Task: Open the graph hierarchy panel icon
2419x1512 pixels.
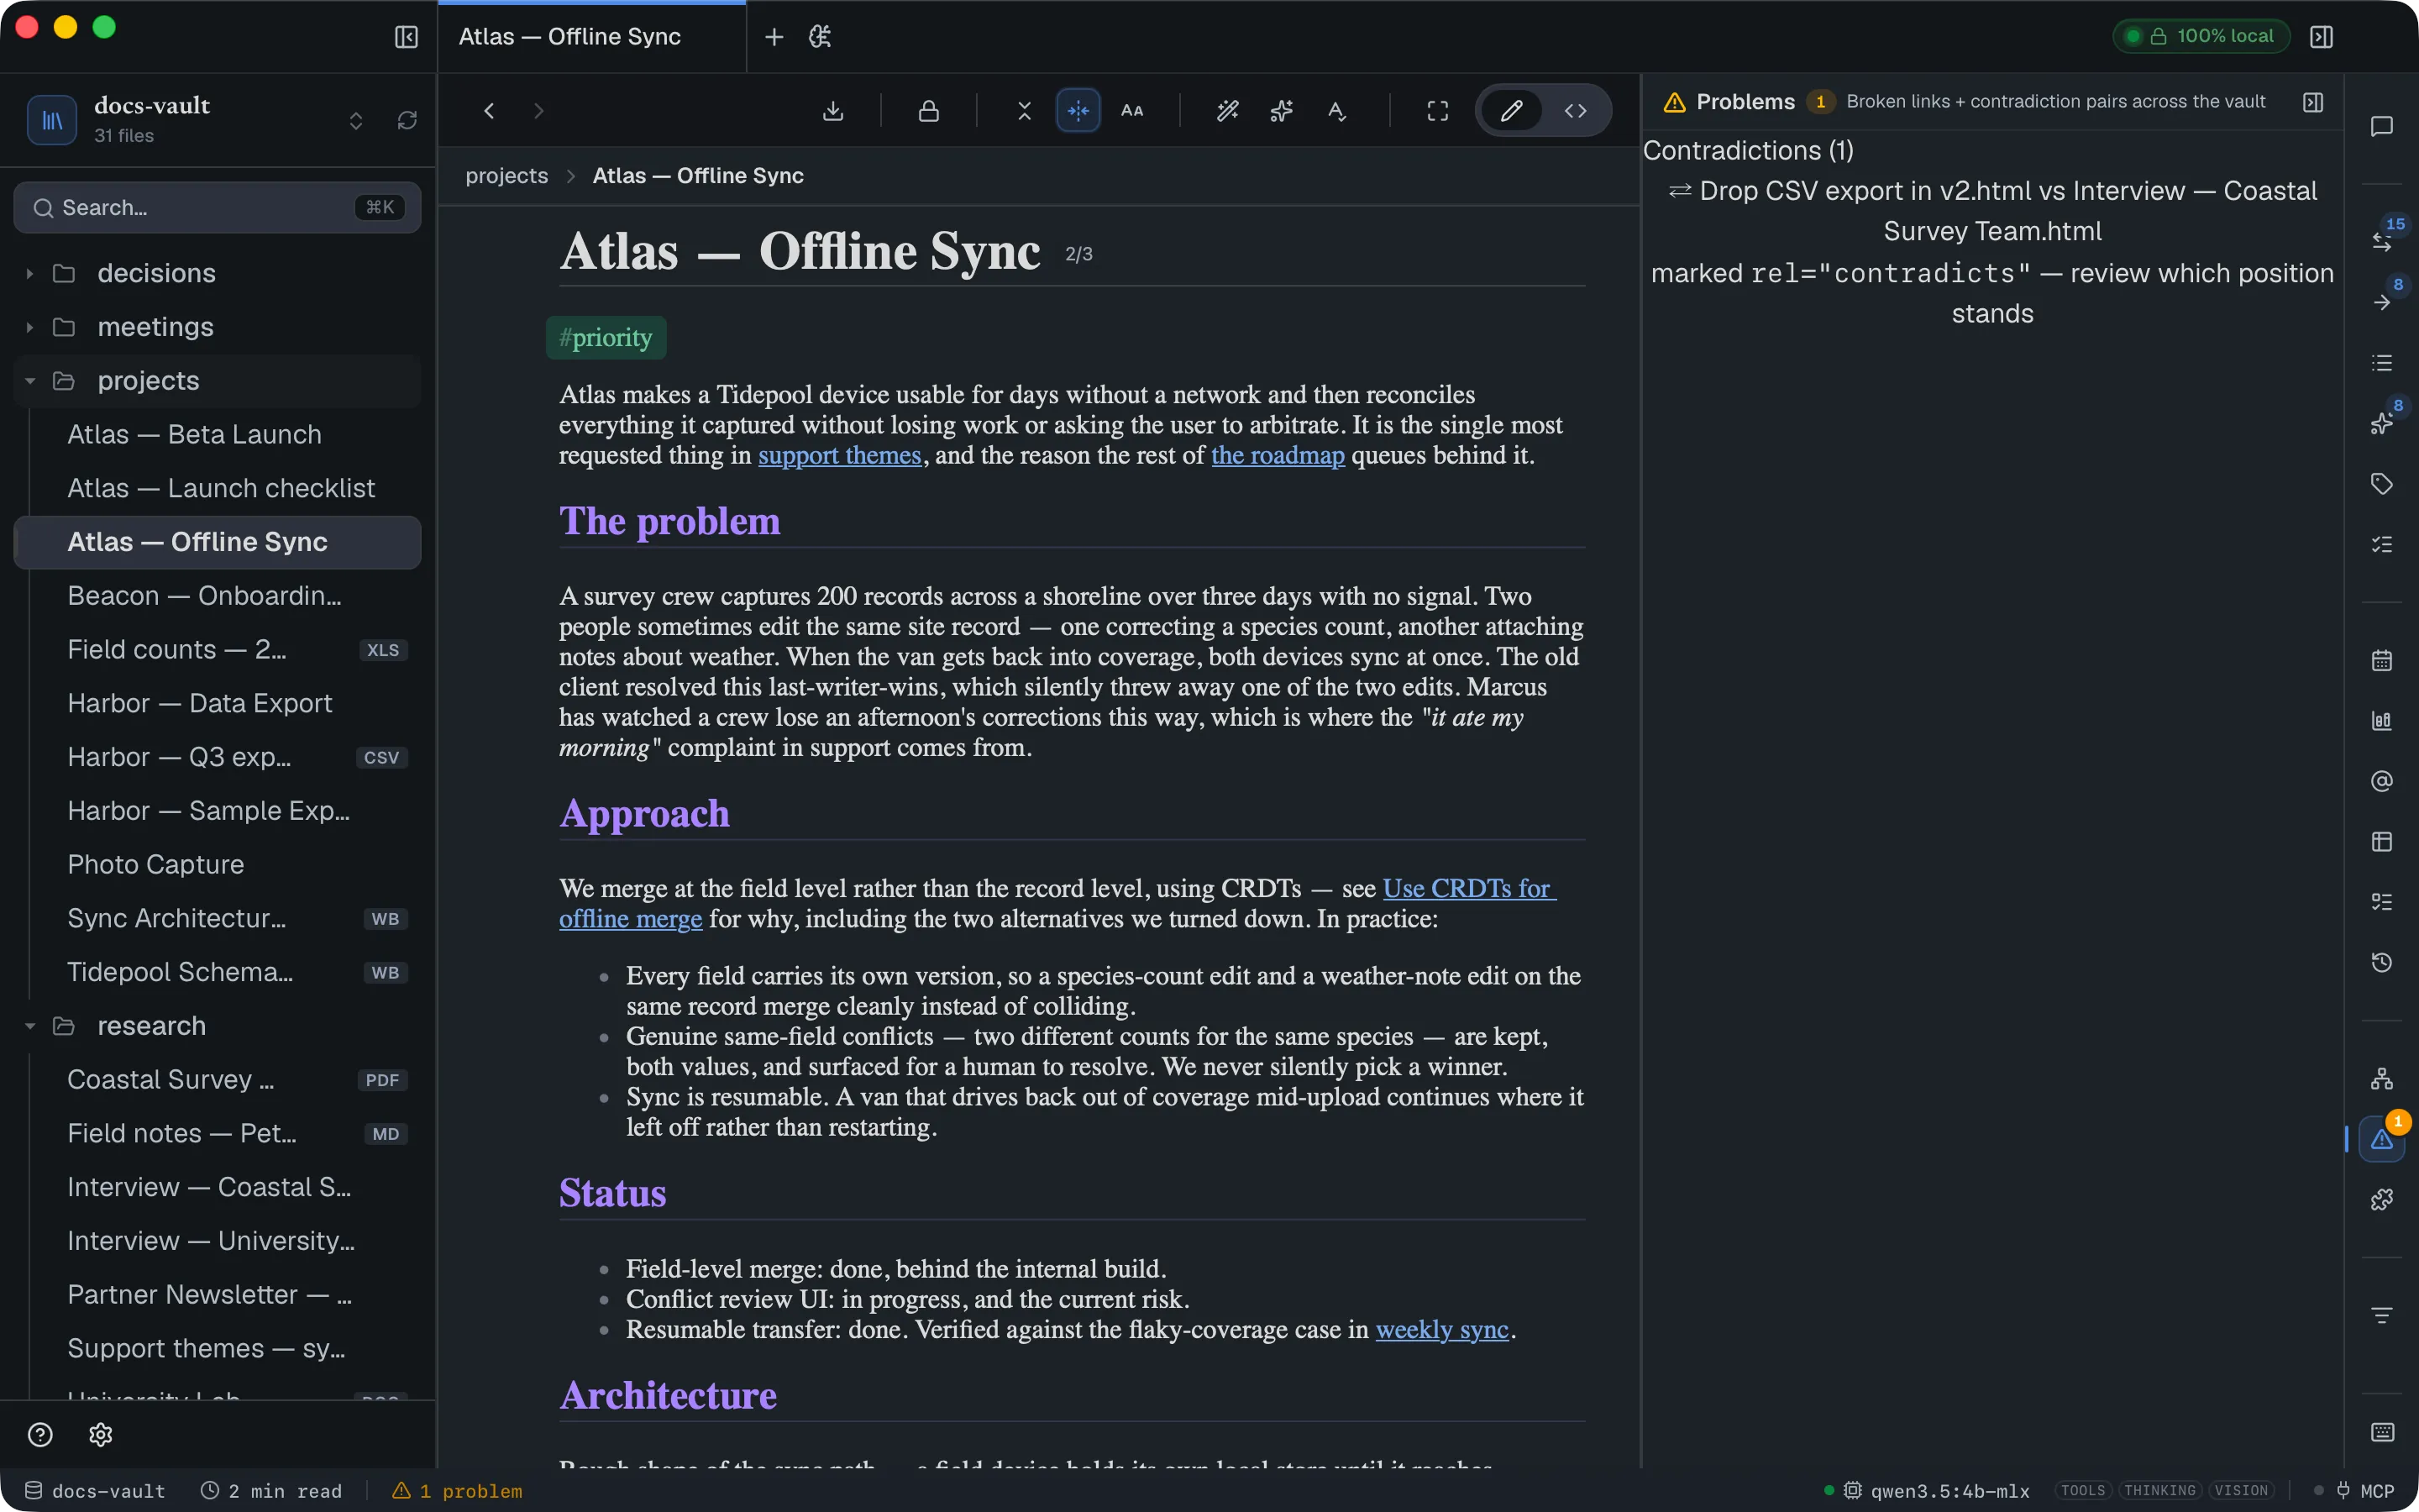Action: point(2382,1079)
